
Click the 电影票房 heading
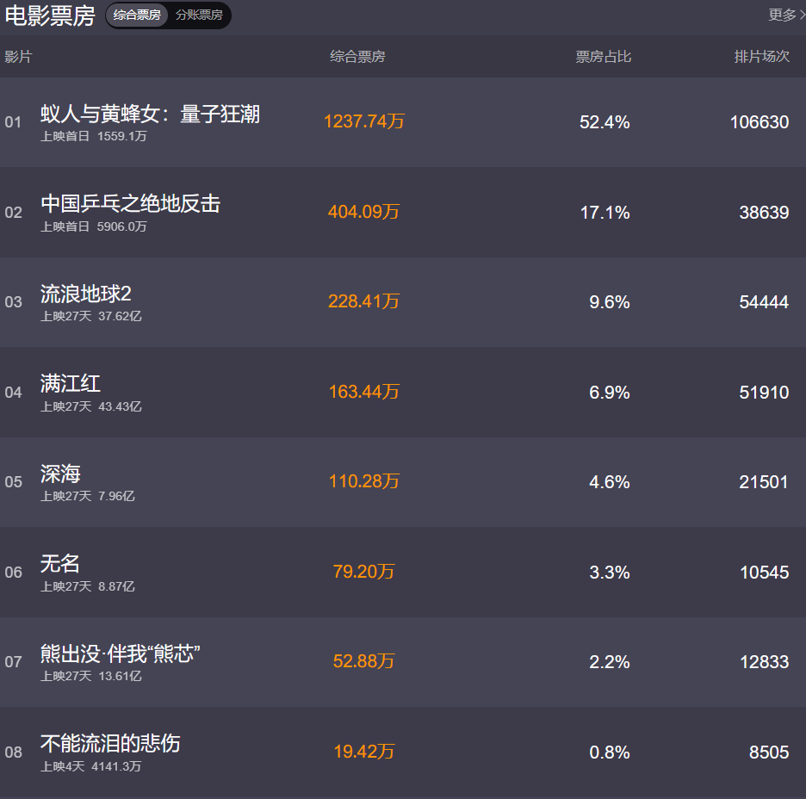coord(50,15)
